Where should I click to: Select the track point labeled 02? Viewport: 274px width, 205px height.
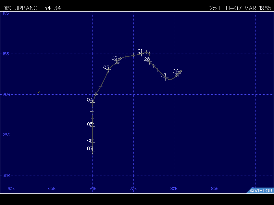pos(117,61)
